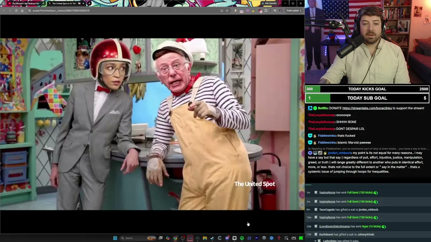Screen dimensions: 431x242
Task: Reload the current page
Action: pyautogui.click(x=16, y=10)
